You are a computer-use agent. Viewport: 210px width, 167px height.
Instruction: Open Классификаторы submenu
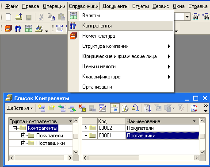[x=121, y=77]
